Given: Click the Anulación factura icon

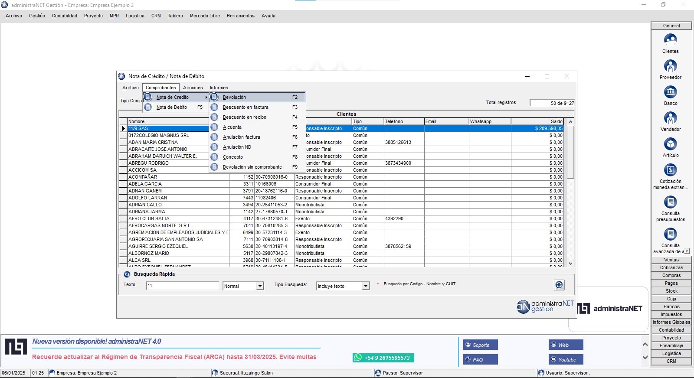Looking at the screenshot, I should pyautogui.click(x=214, y=137).
